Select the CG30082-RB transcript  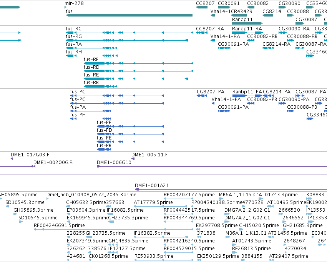251,40
